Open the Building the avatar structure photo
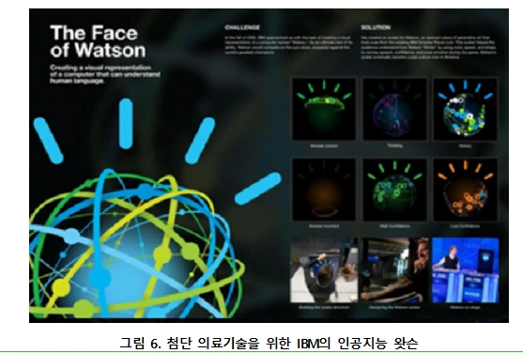This screenshot has height=353, width=523. pyautogui.click(x=324, y=270)
